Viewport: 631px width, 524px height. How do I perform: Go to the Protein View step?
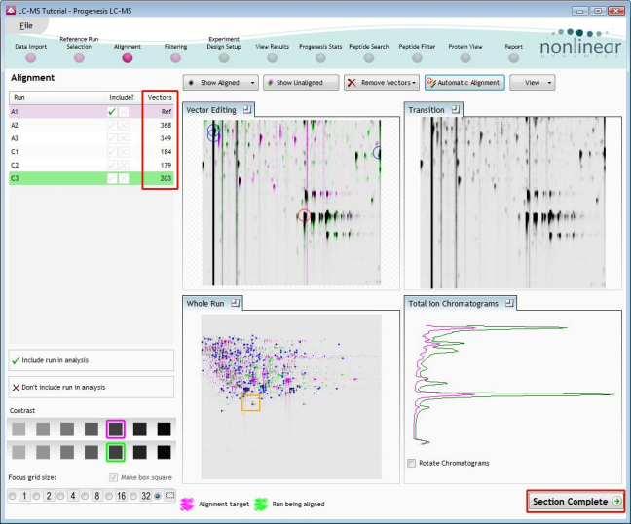pyautogui.click(x=465, y=58)
